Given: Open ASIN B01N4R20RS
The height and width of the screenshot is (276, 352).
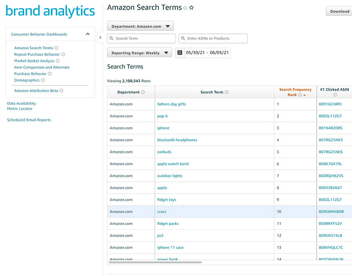Looking at the screenshot, I should [x=330, y=128].
